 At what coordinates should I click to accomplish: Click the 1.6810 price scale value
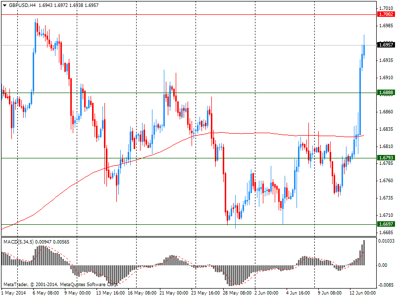[x=386, y=146]
